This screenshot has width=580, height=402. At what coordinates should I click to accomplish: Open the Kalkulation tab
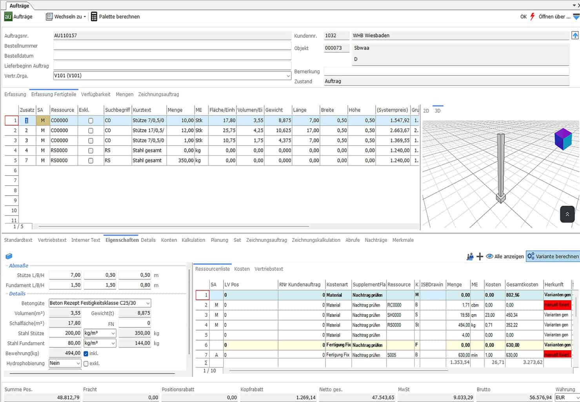[193, 240]
